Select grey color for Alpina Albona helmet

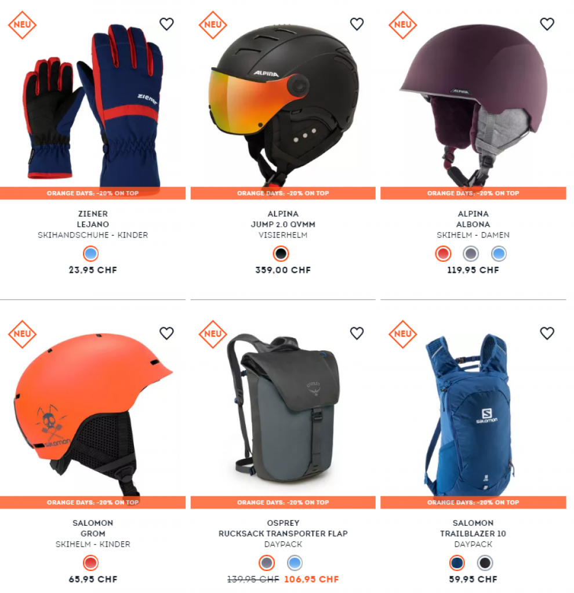(x=471, y=254)
